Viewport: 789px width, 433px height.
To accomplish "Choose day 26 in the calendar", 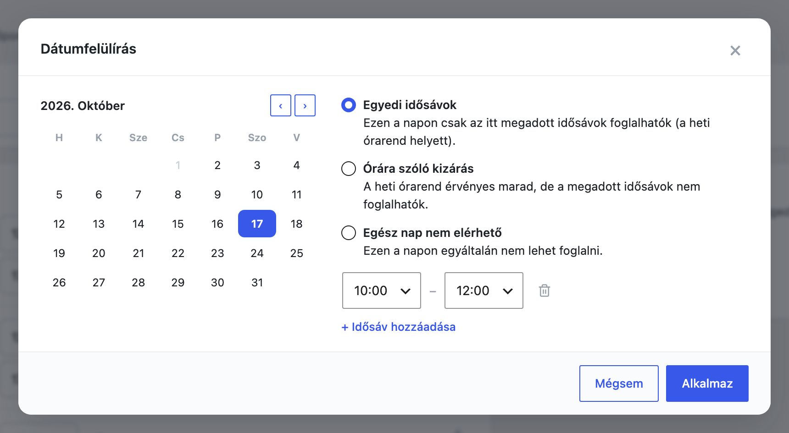I will tap(59, 282).
